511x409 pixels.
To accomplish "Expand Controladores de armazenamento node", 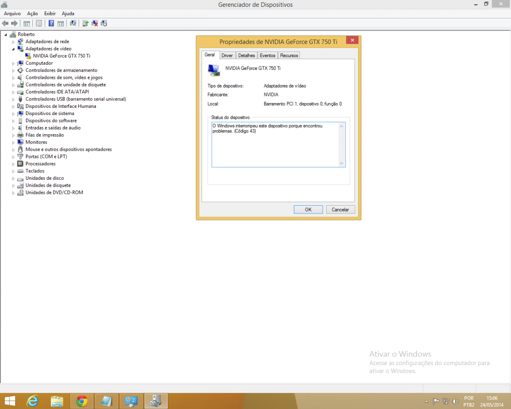I will tap(13, 70).
